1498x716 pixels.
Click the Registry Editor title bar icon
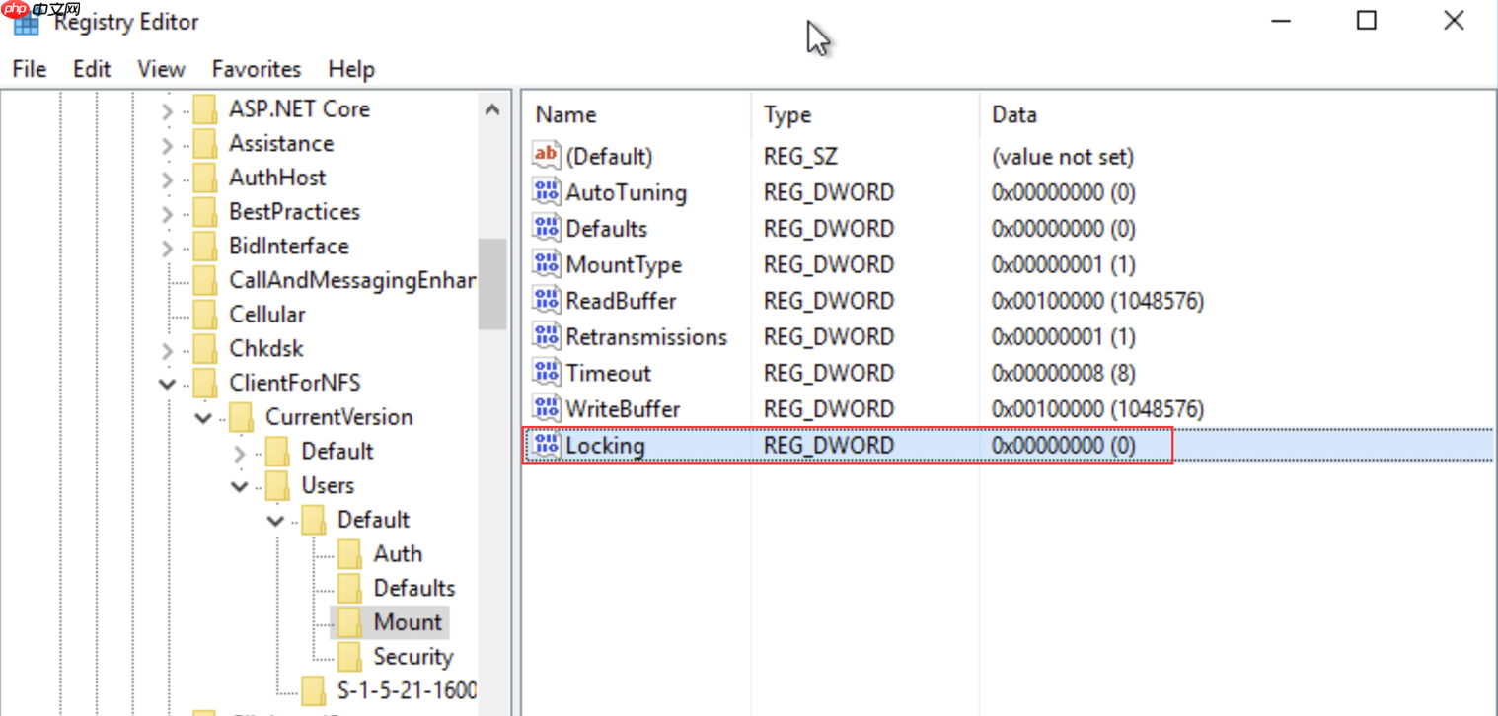point(26,21)
